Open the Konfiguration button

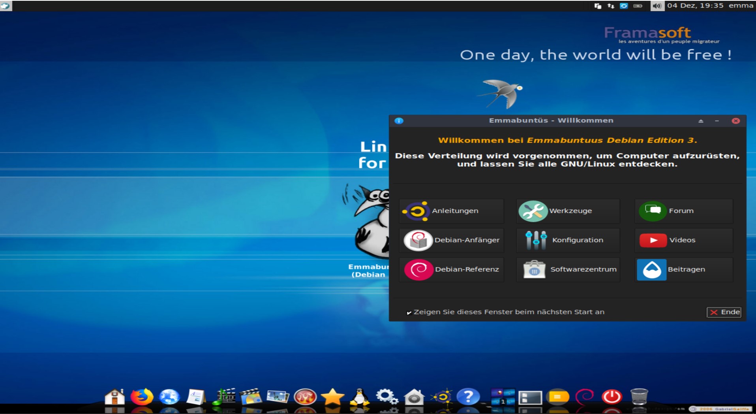tap(568, 240)
